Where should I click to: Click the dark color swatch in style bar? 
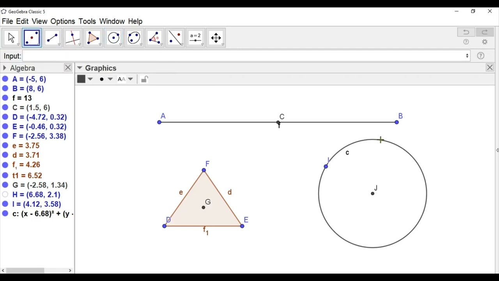point(81,79)
